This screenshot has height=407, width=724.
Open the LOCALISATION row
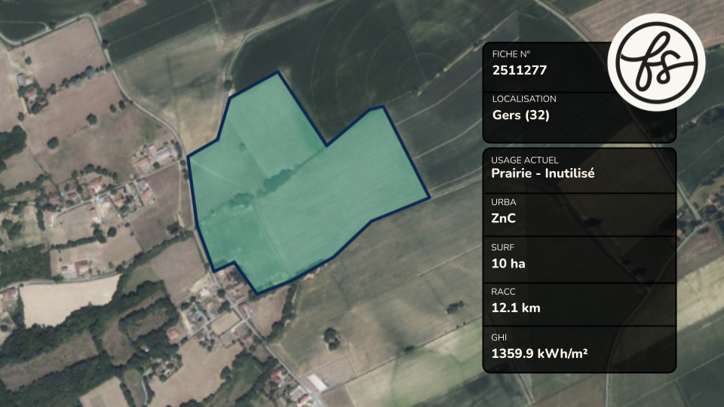[x=579, y=118]
